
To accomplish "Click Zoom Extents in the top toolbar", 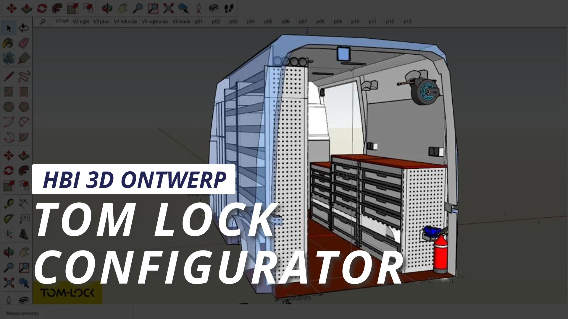I will tap(168, 8).
